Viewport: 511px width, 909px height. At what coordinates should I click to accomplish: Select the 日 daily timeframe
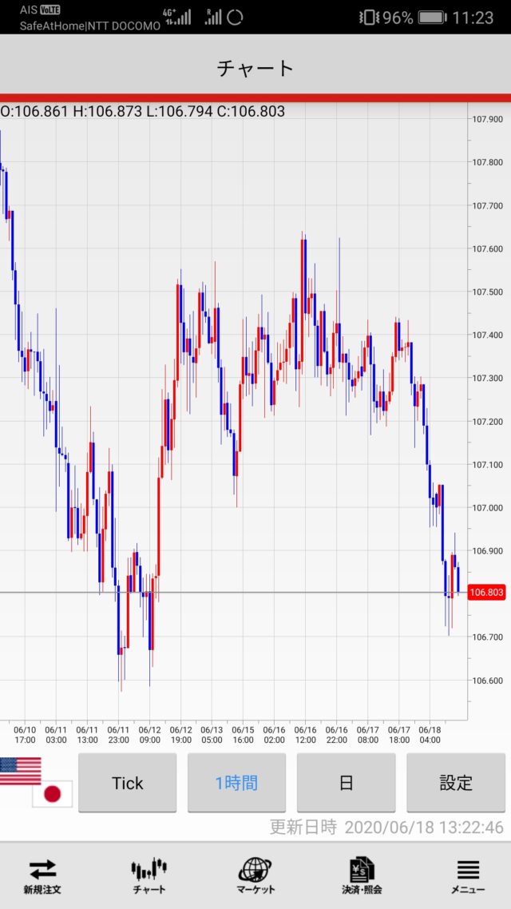point(346,783)
